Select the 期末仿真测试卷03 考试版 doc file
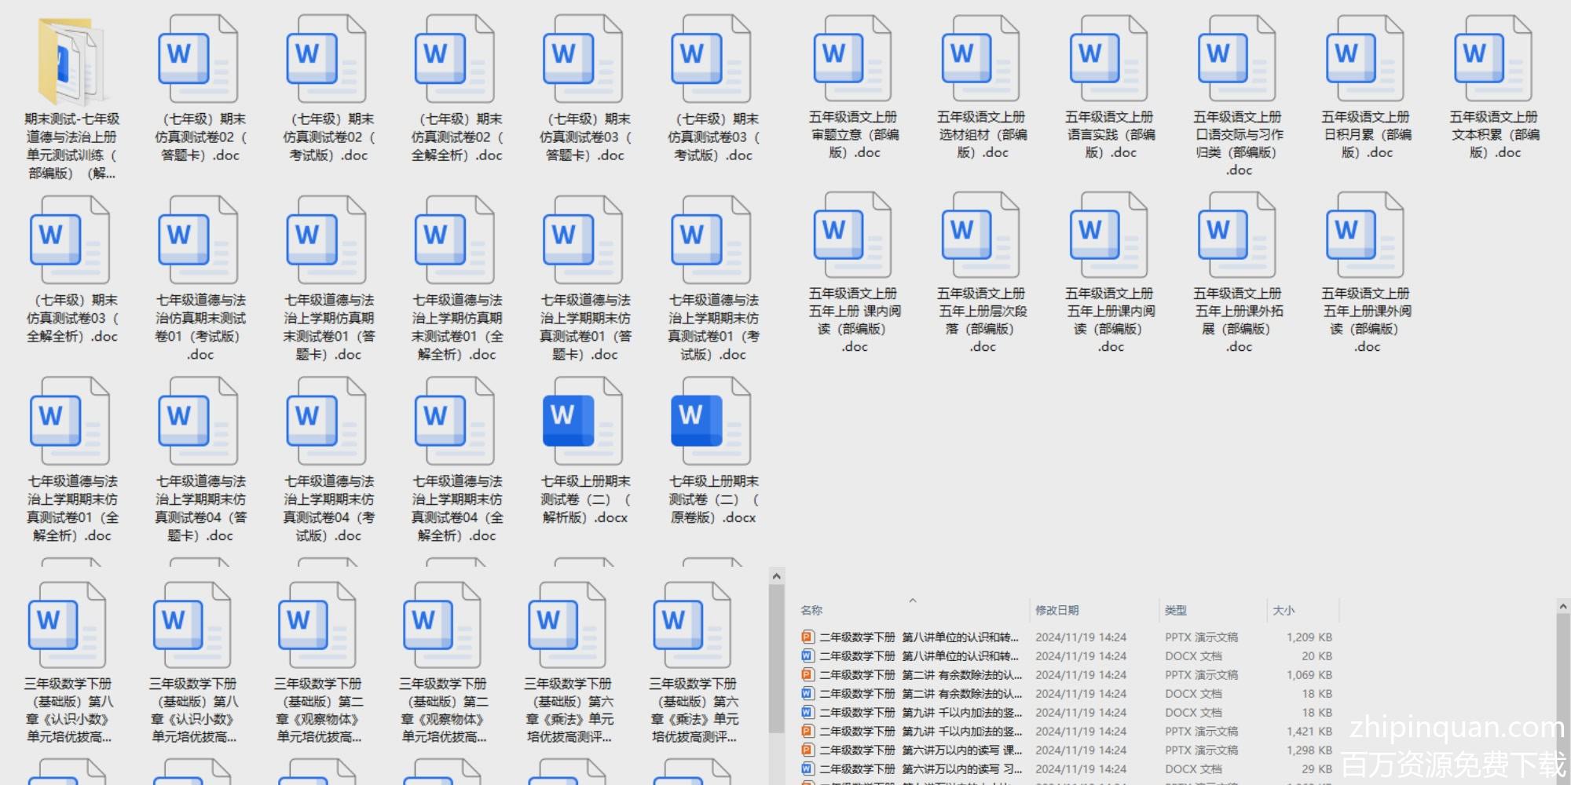Image resolution: width=1571 pixels, height=785 pixels. (x=712, y=63)
